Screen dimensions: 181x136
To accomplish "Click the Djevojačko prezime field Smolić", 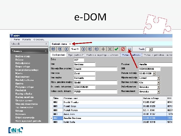I will pyautogui.click(x=95, y=69).
